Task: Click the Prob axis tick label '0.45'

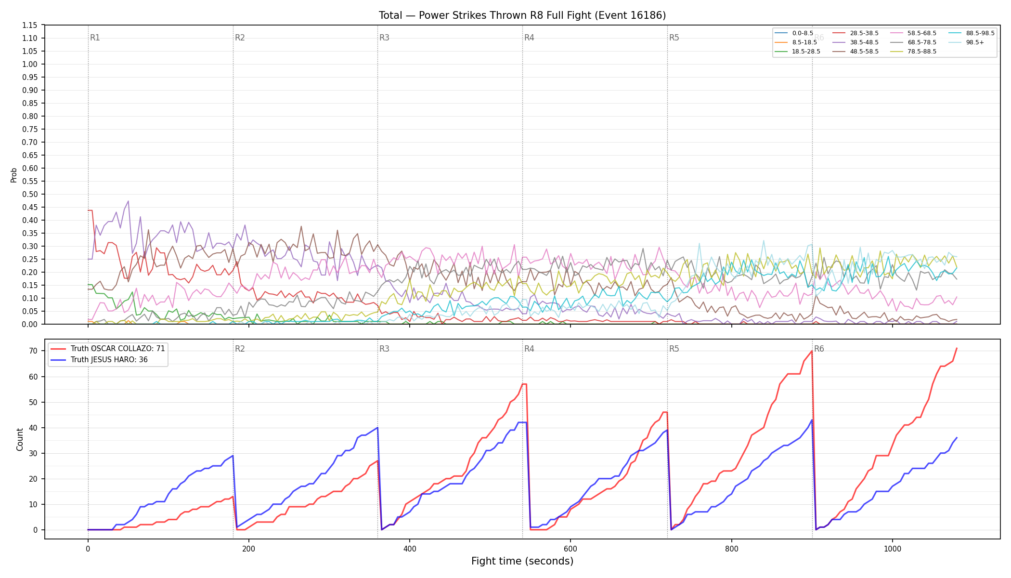Action: (x=30, y=207)
